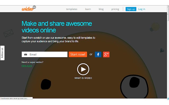Screen dimensions: 169x105
Task: Click the Need a super wideo? text
Action: 32,62
